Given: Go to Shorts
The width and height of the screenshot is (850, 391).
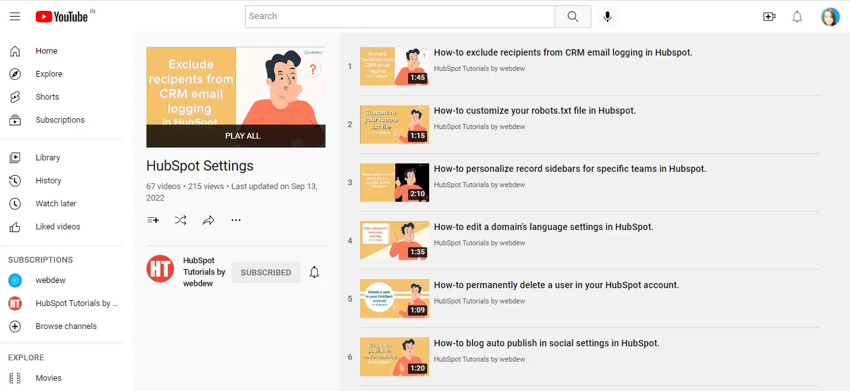Looking at the screenshot, I should tap(47, 96).
